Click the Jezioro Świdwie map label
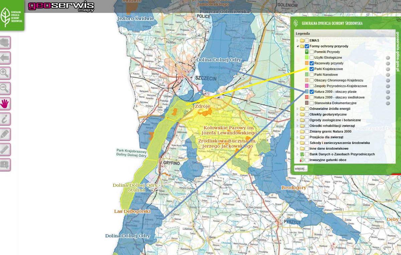 [136, 19]
